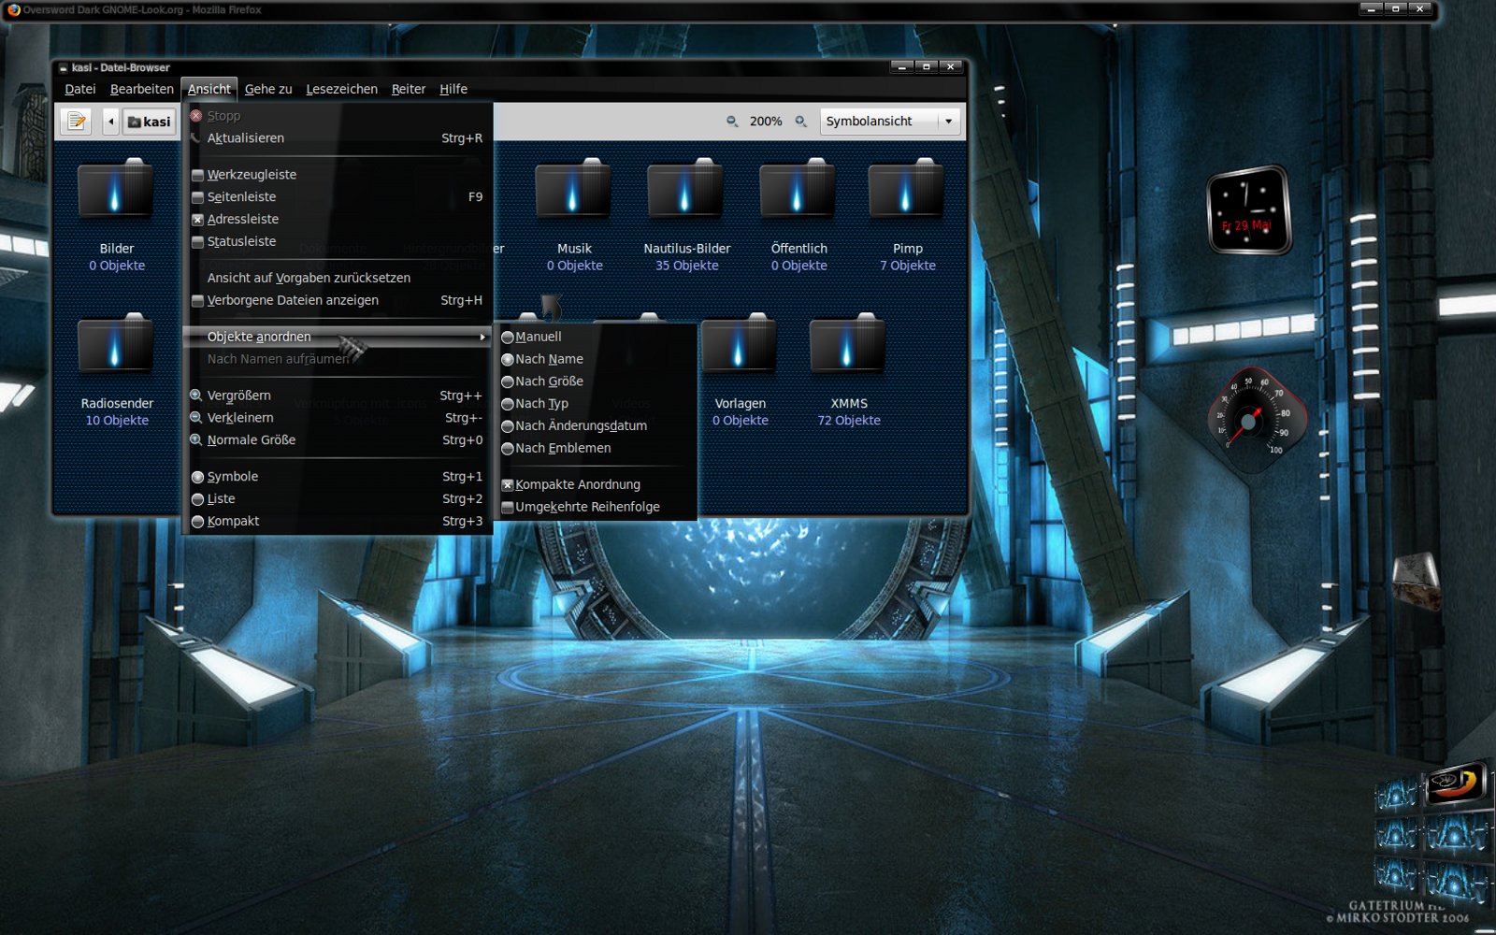Viewport: 1496px width, 935px height.
Task: Open the Lesezeichen menu
Action: pyautogui.click(x=342, y=89)
